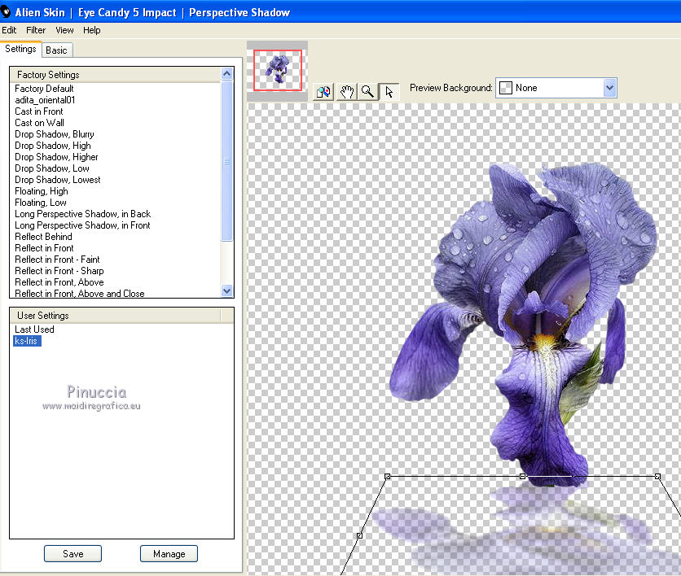Click the None background color swatch
This screenshot has width=681, height=576.
click(506, 88)
